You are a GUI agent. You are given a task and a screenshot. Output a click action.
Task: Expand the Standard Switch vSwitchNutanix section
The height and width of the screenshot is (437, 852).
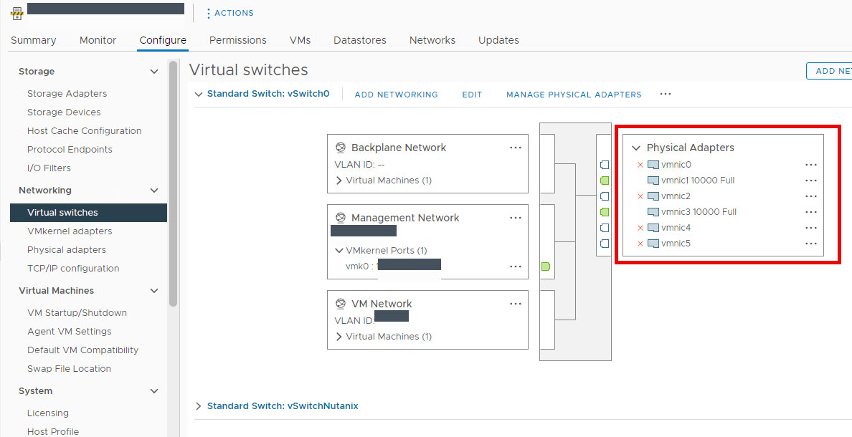point(199,405)
